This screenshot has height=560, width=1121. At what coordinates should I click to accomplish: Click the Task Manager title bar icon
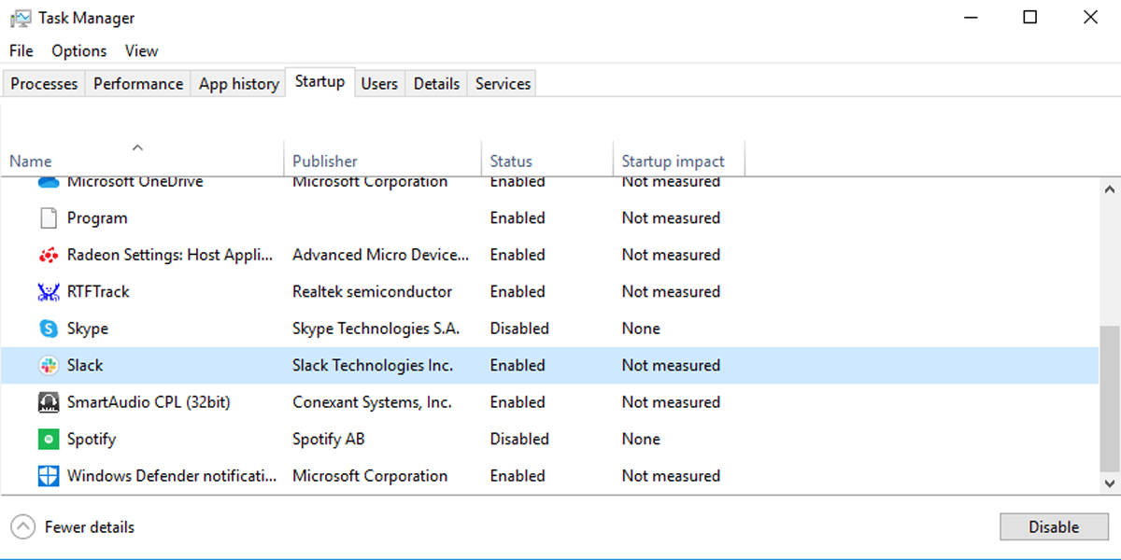(21, 18)
